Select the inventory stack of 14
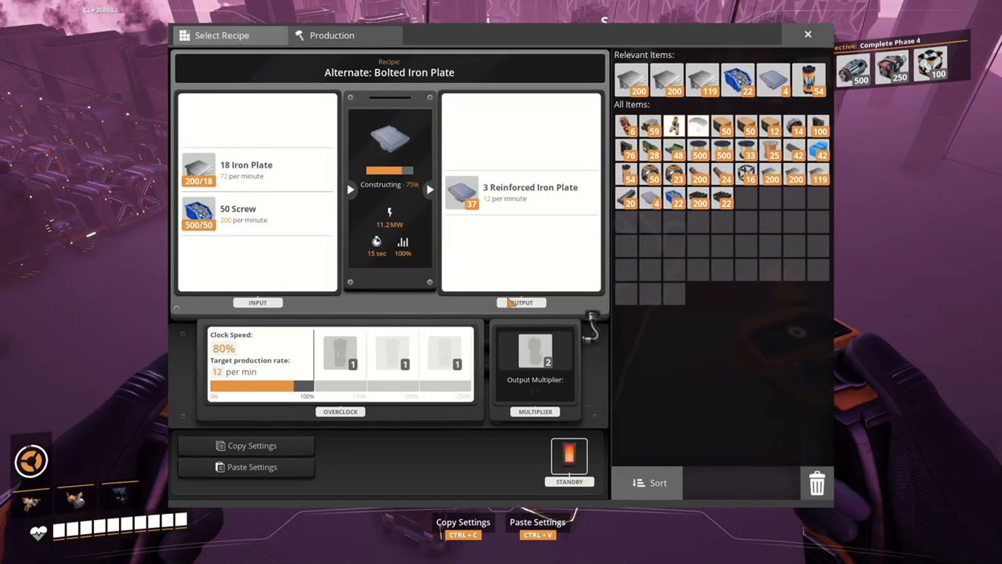Viewport: 1002px width, 564px height. 794,126
